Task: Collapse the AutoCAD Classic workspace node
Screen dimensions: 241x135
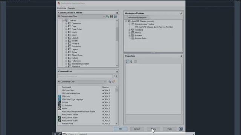Action: click(x=126, y=21)
